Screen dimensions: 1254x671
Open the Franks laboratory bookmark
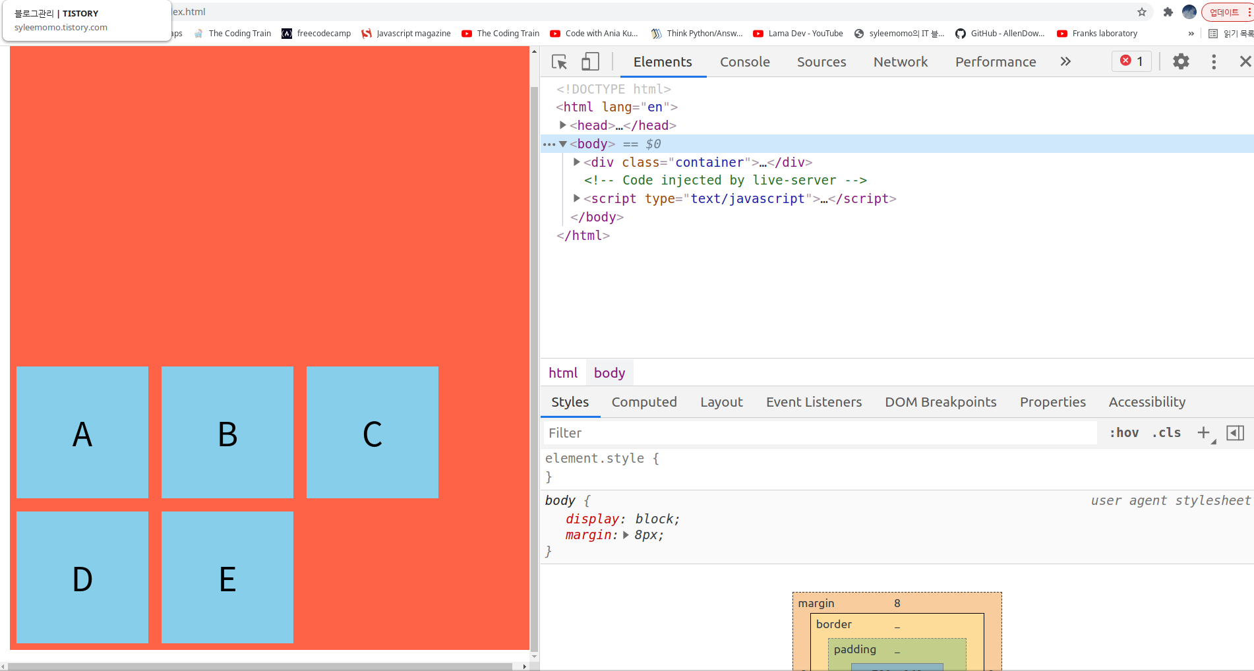pos(1097,34)
